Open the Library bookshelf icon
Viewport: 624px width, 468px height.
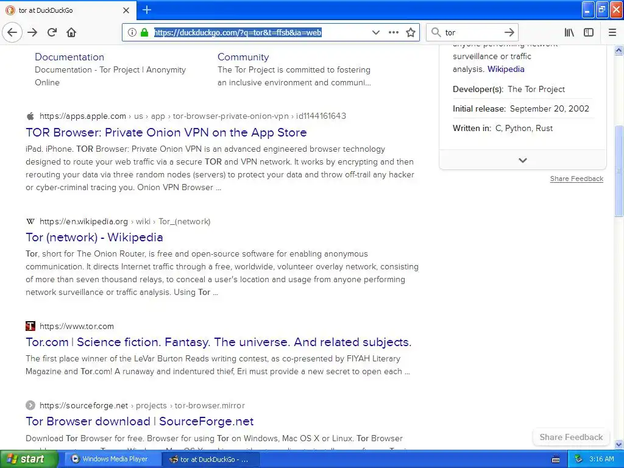tap(569, 32)
